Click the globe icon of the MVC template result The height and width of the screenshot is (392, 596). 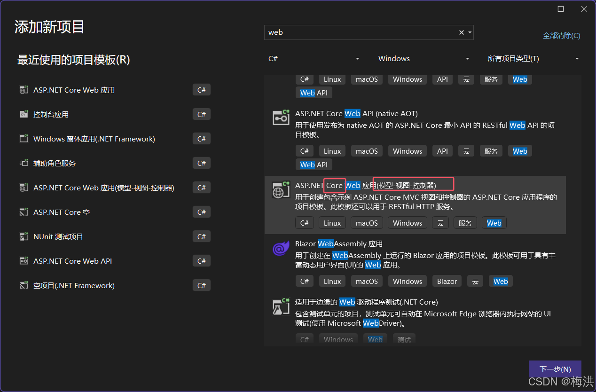point(281,189)
